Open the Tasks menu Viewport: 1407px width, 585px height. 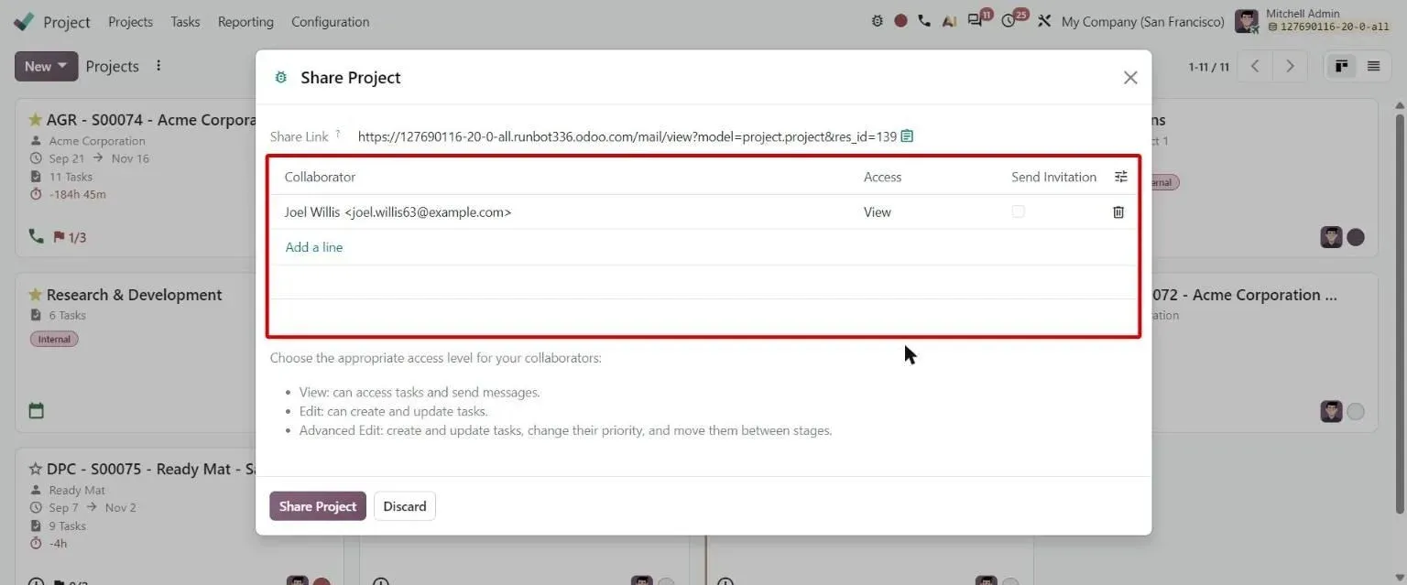click(185, 21)
